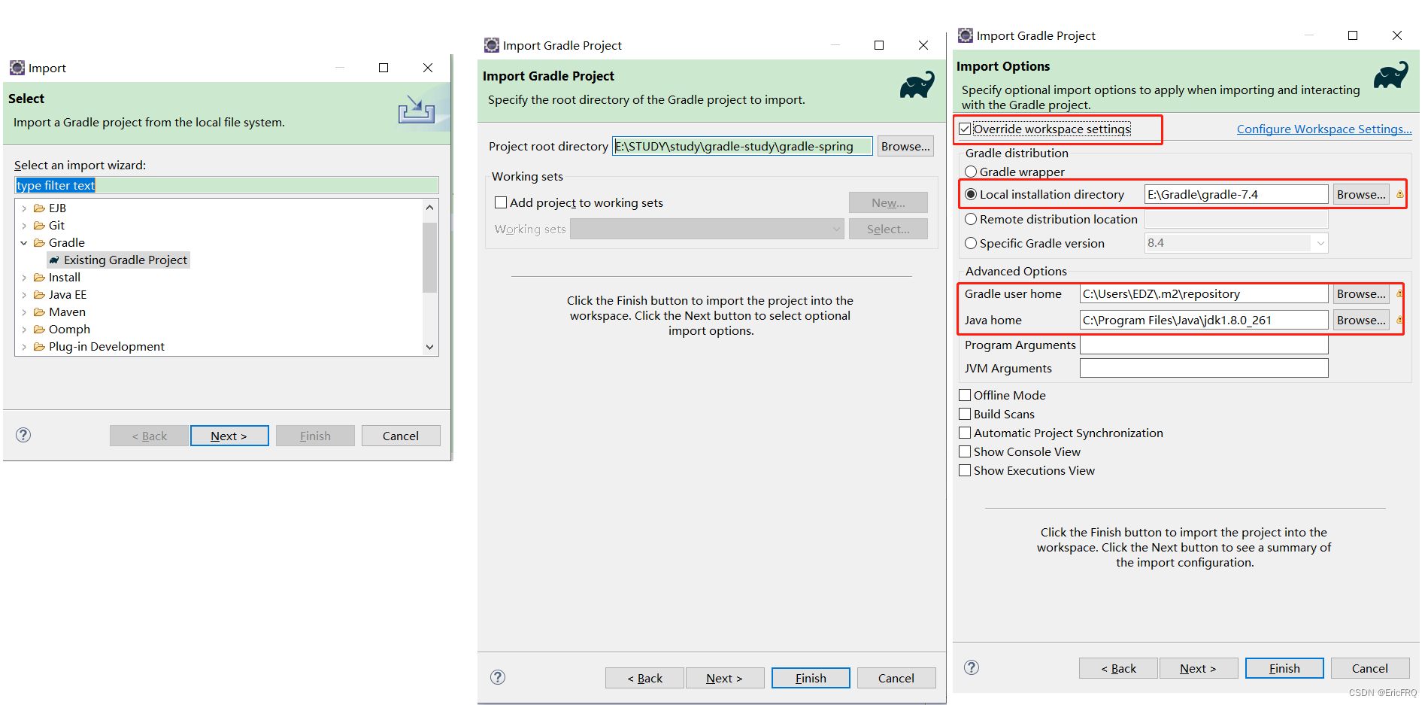Click wizard list scrollbar up arrow
The image size is (1428, 705).
click(x=429, y=208)
